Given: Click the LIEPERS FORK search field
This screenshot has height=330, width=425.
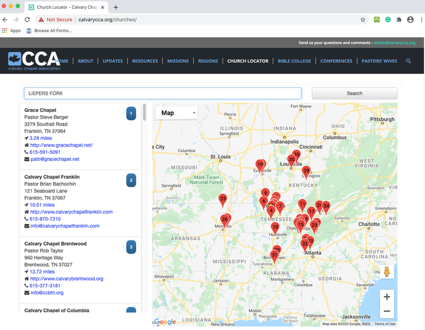Looking at the screenshot, I should point(162,93).
